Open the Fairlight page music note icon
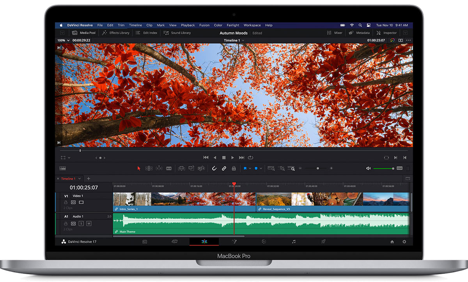The width and height of the screenshot is (468, 282). tap(294, 242)
